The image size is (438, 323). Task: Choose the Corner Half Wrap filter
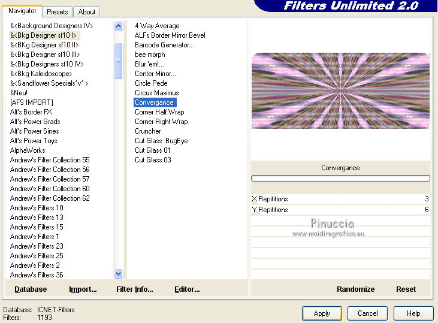pos(159,112)
